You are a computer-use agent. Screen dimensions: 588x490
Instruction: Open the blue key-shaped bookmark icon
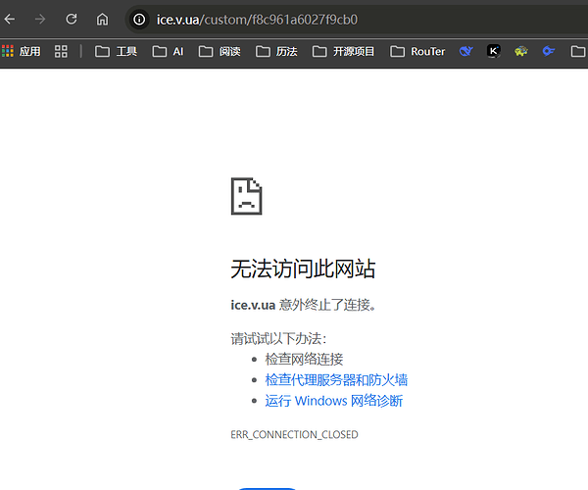point(548,51)
